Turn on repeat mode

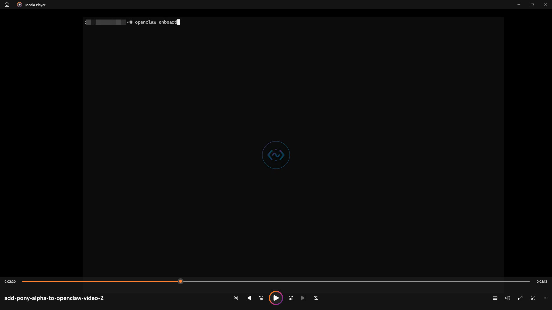(x=316, y=298)
